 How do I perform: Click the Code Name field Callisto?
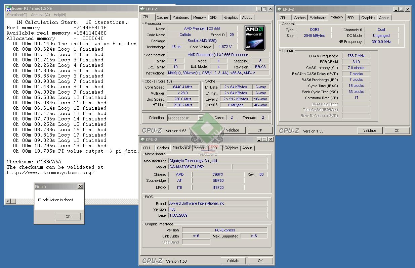185,35
